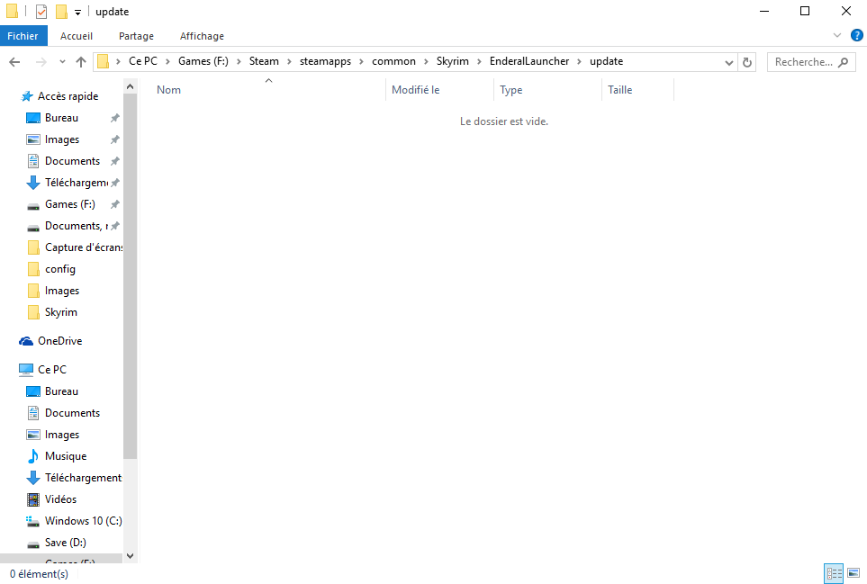Open the Recent locations dropdown arrow
The width and height of the screenshot is (867, 584).
pos(62,62)
